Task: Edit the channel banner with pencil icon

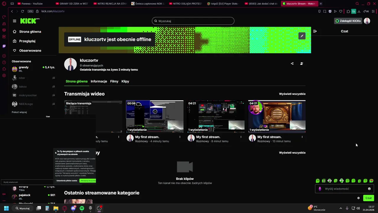Action: click(302, 36)
